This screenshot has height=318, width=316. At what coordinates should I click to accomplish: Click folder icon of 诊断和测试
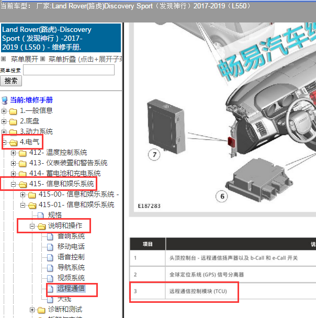point(41,310)
